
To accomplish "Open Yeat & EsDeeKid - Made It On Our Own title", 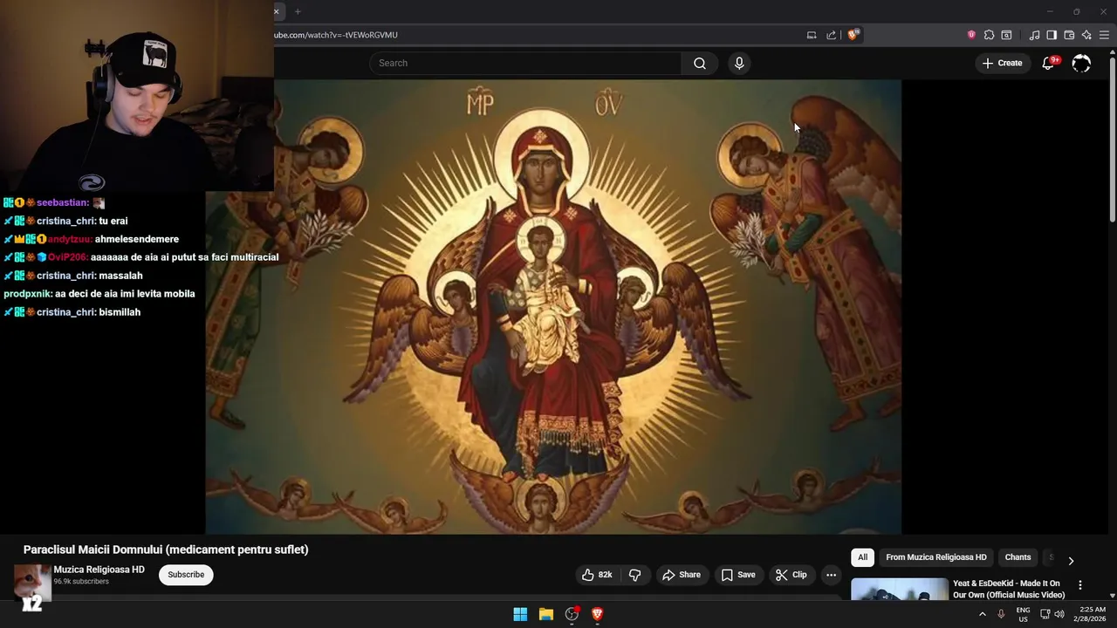I will [1009, 589].
